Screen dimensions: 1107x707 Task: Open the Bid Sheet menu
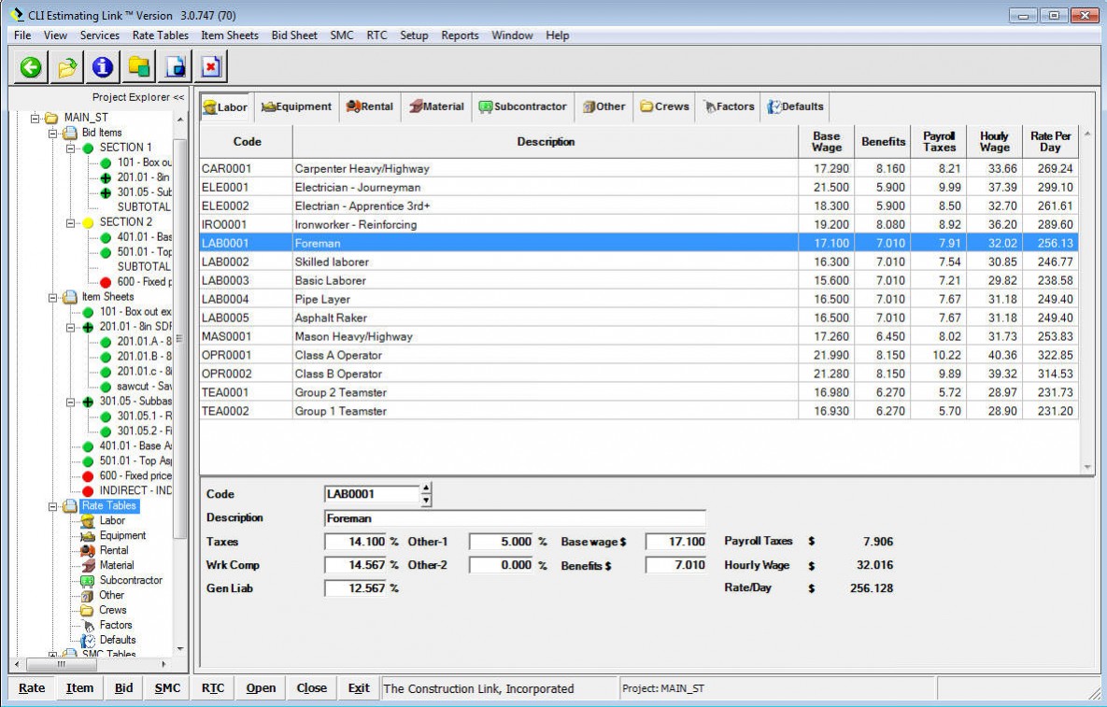(x=294, y=35)
